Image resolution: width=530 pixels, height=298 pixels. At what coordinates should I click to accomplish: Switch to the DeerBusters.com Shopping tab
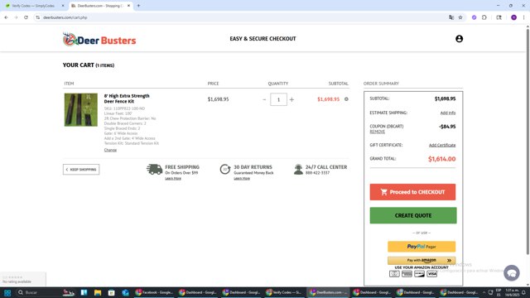[x=100, y=6]
